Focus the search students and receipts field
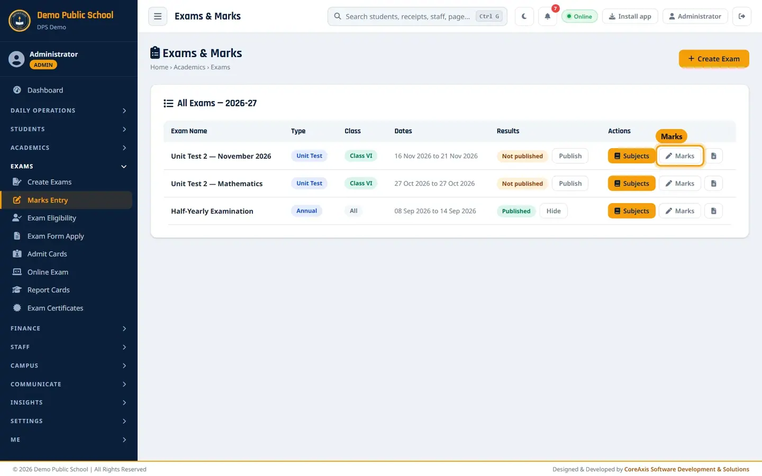Screen dimensions: 762x476 (x=417, y=16)
